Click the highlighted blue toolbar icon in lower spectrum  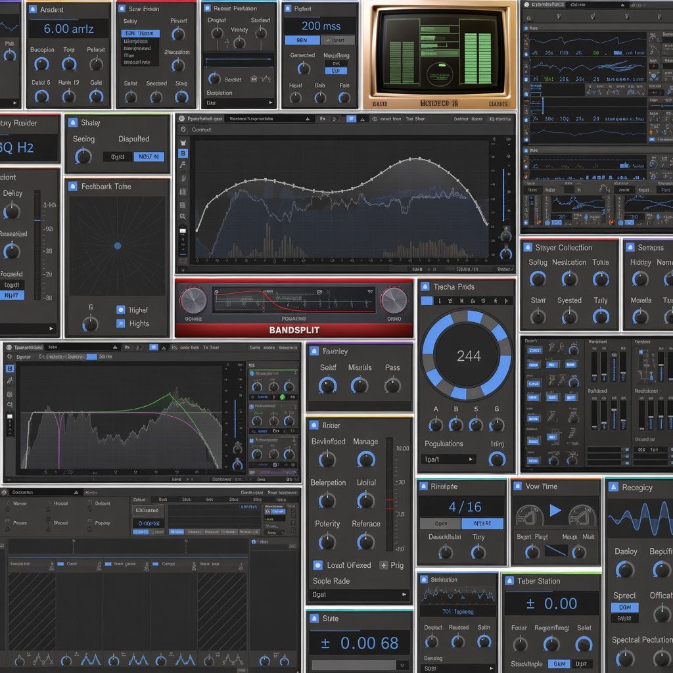point(154,347)
